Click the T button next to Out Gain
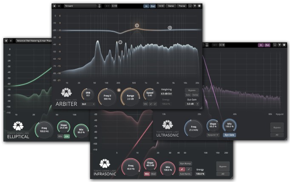This screenshot has width=290, height=182. tap(198, 104)
